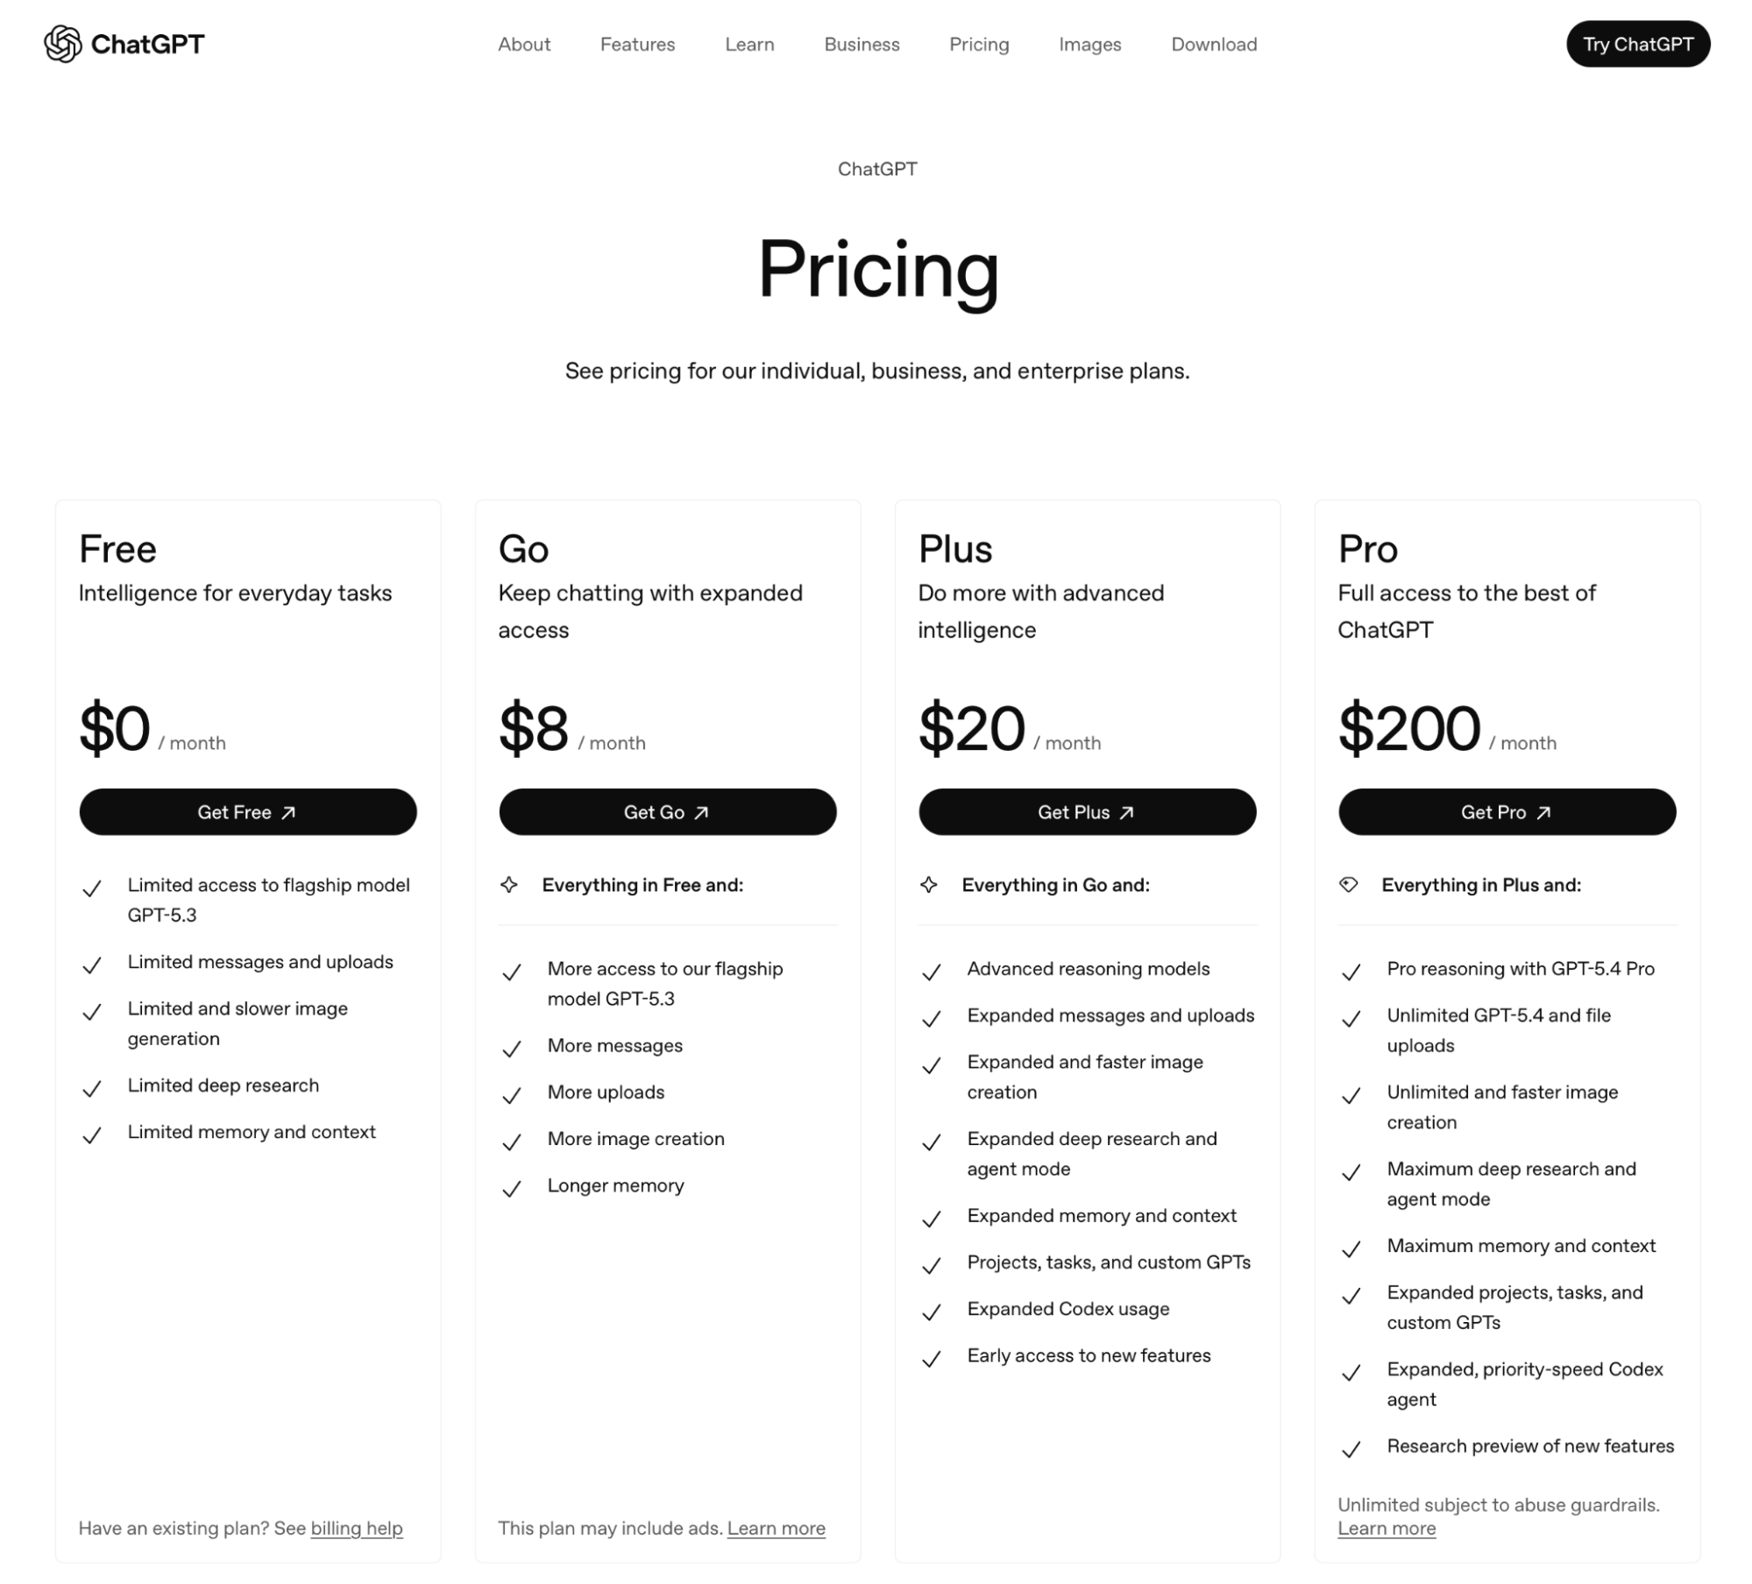This screenshot has height=1584, width=1752.
Task: Open the About page
Action: [523, 44]
